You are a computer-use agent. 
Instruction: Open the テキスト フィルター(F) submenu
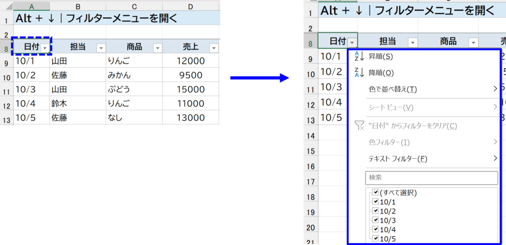point(424,159)
